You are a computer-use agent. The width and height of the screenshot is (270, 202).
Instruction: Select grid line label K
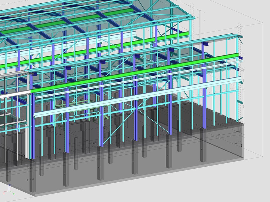tap(99, 167)
